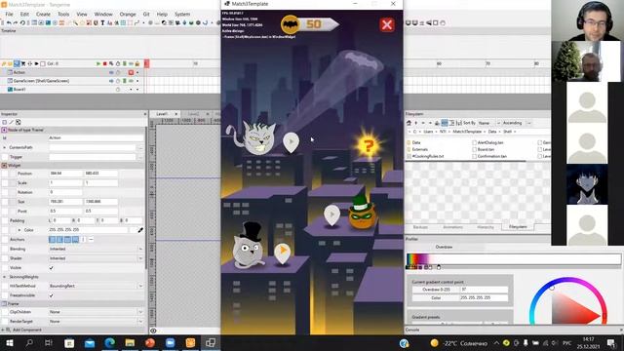This screenshot has height=351, width=624.
Task: Toggle the Visible checkbox
Action: pos(52,268)
